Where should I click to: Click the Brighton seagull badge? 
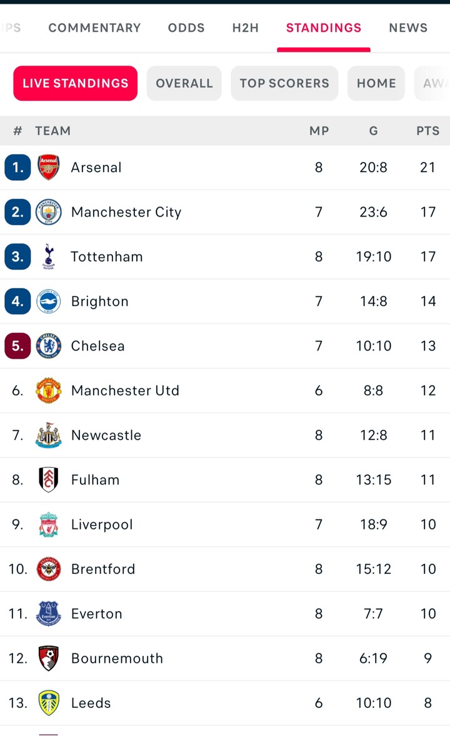[x=48, y=301]
